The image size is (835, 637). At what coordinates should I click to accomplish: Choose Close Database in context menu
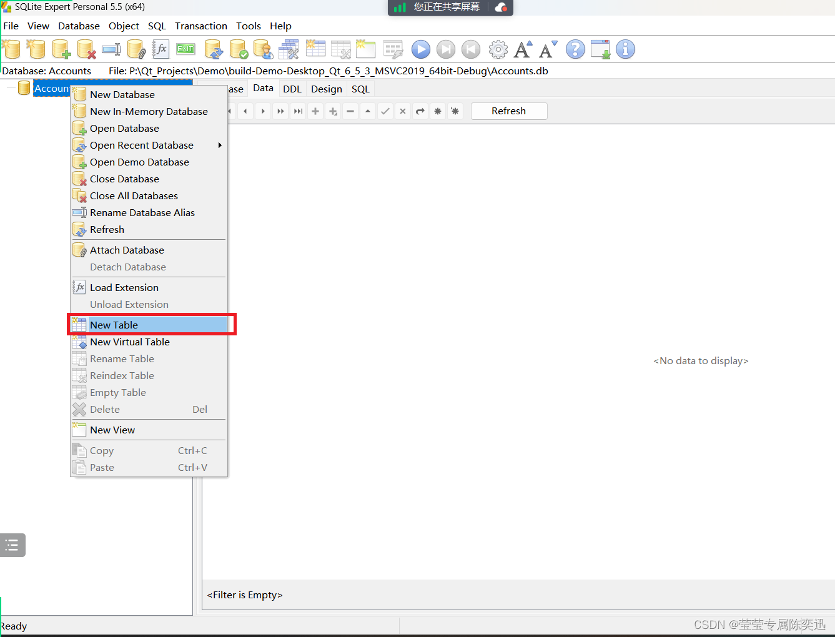[149, 179]
